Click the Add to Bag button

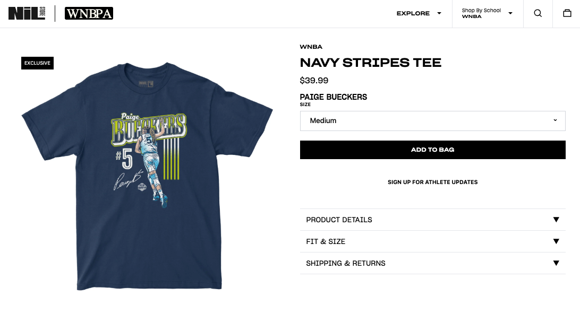(x=432, y=150)
